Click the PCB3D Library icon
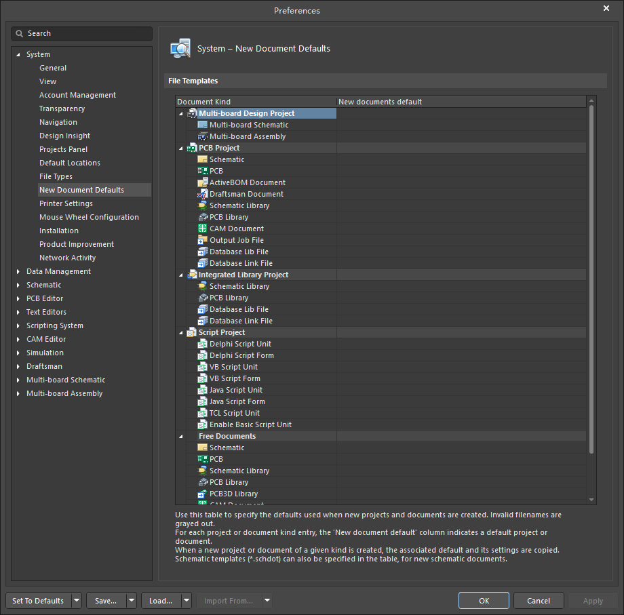This screenshot has height=615, width=624. point(202,494)
